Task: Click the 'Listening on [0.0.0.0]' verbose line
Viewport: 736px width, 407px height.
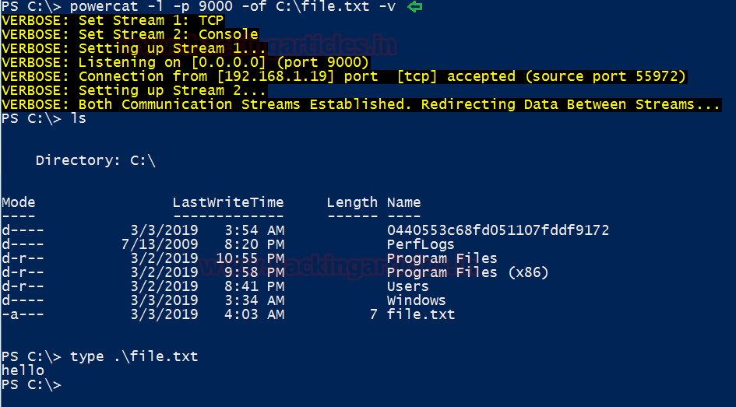Action: pyautogui.click(x=185, y=62)
